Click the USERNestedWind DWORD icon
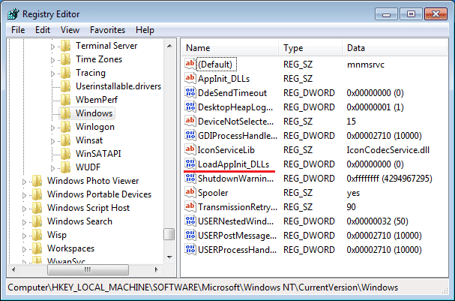This screenshot has width=455, height=301. pos(190,221)
